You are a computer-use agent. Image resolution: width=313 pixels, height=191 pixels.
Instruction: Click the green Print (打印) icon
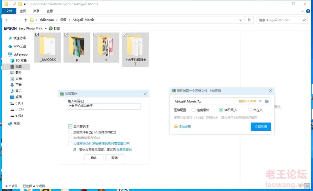[51, 29]
